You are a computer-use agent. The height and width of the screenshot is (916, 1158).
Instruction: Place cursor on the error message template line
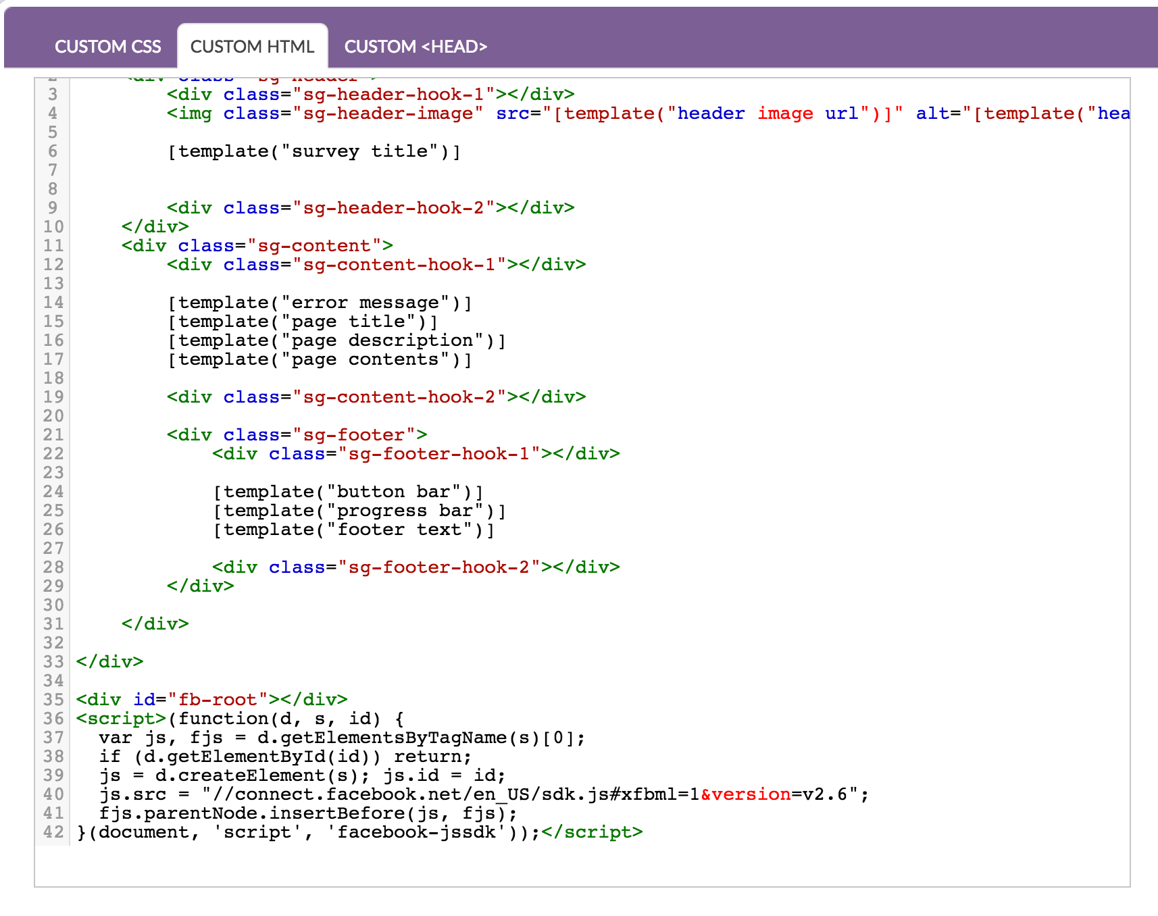(x=320, y=303)
